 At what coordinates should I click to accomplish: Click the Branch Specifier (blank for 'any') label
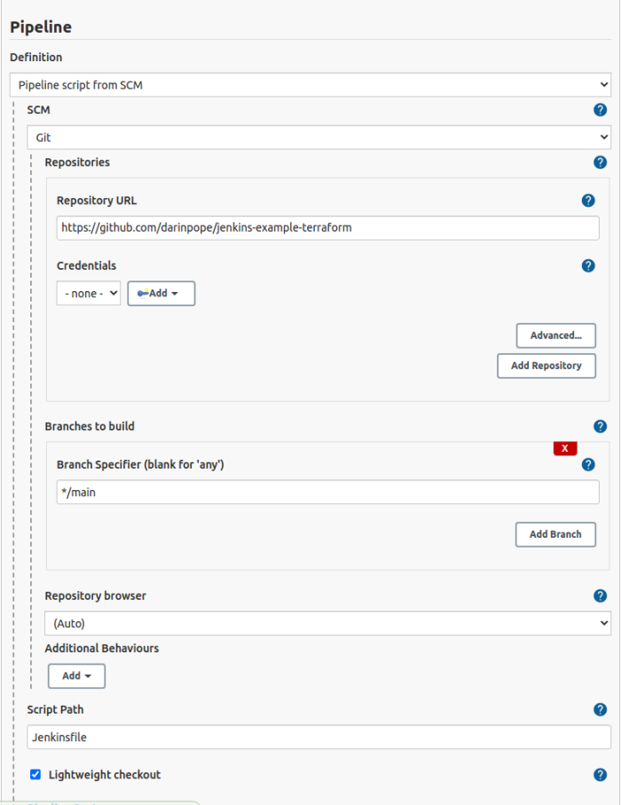pyautogui.click(x=140, y=464)
